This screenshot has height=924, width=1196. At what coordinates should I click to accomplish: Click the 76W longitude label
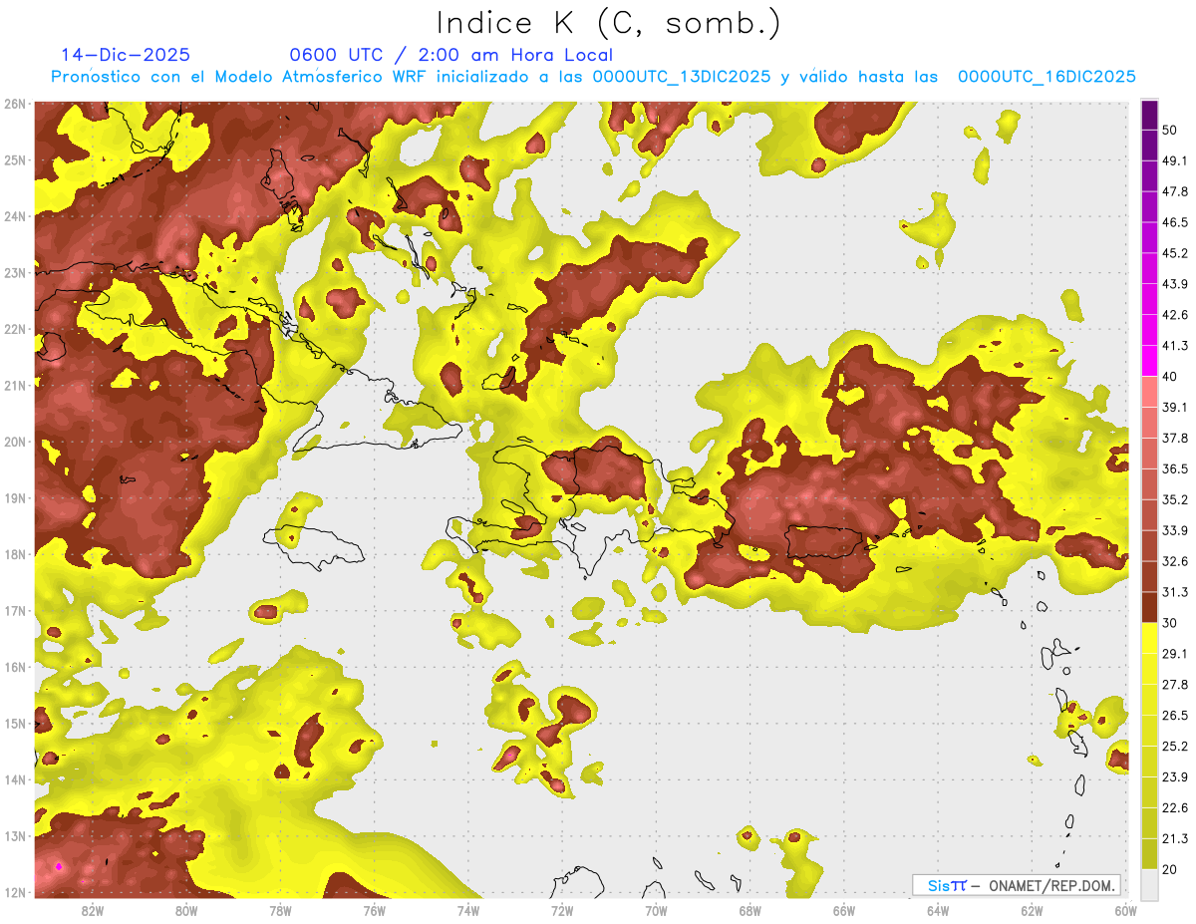coord(375,910)
